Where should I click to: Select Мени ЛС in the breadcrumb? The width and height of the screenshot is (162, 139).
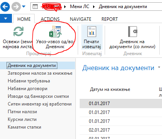[x=80, y=7]
